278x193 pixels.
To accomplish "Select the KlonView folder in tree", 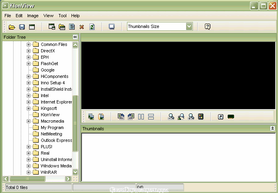I will point(50,115).
